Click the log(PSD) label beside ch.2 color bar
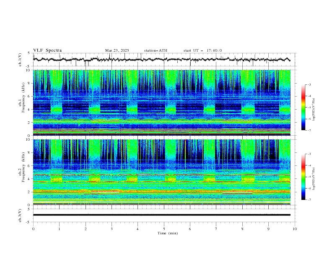Viewport: 332px width, 257px height. [x=314, y=178]
